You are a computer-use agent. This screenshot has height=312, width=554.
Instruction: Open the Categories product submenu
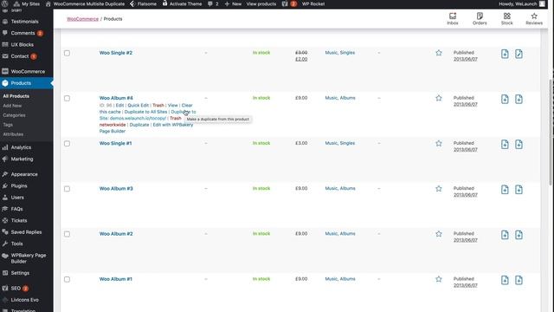14,115
